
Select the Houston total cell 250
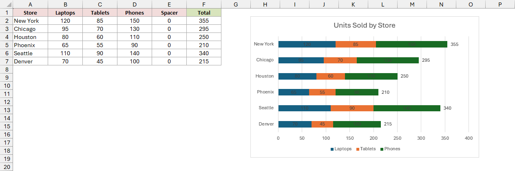point(204,37)
